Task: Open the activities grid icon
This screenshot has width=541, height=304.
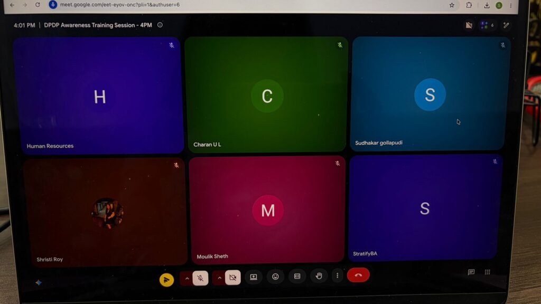Action: (487, 272)
